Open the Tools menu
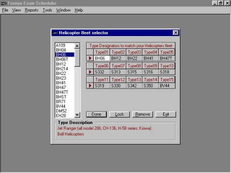The width and height of the screenshot is (231, 173). [47, 10]
